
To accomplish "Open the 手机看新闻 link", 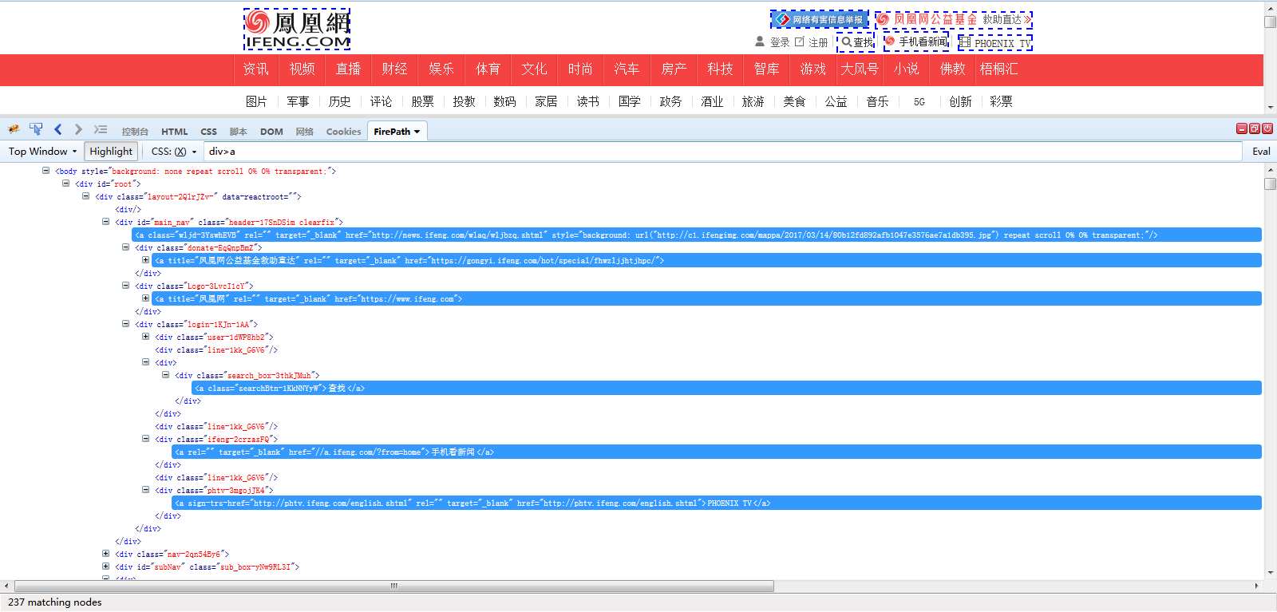I will (916, 41).
